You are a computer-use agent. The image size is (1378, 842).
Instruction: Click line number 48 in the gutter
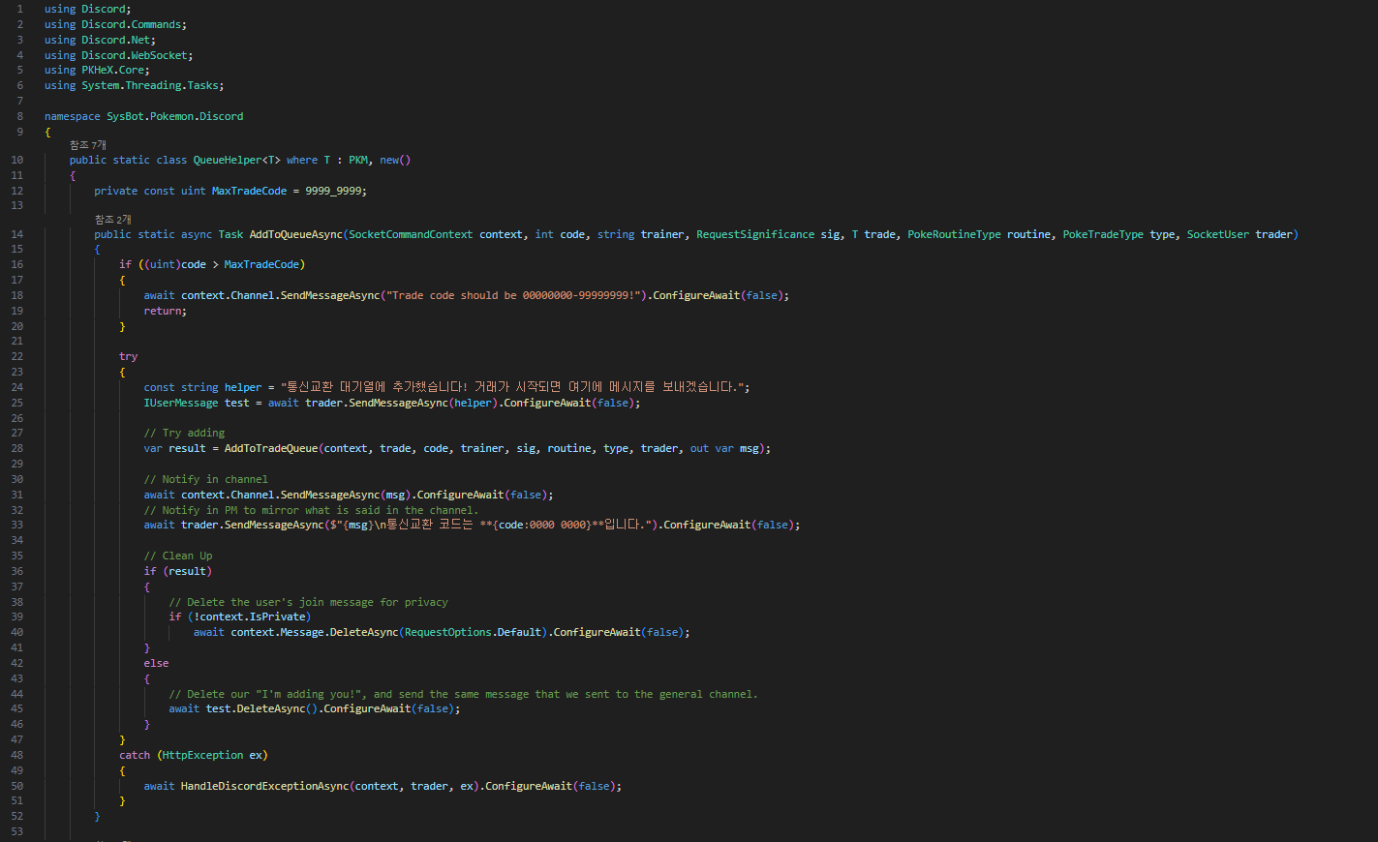click(x=16, y=754)
